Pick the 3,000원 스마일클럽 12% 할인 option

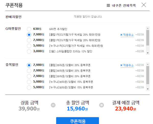click(29, 51)
